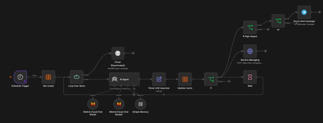
Task: Open the Parse LLM response edit node
Action: [x=159, y=79]
